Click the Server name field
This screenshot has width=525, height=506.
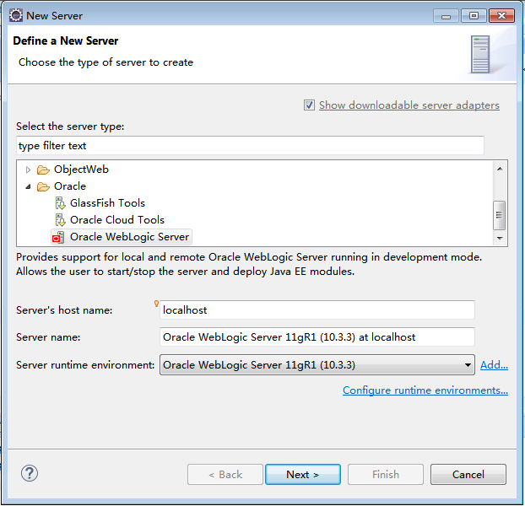(317, 336)
